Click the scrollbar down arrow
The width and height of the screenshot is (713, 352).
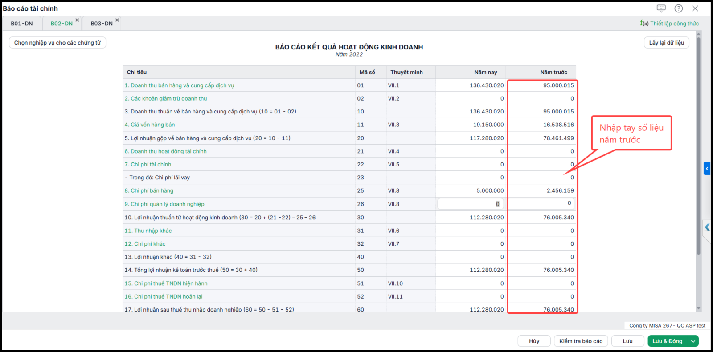tap(699, 308)
